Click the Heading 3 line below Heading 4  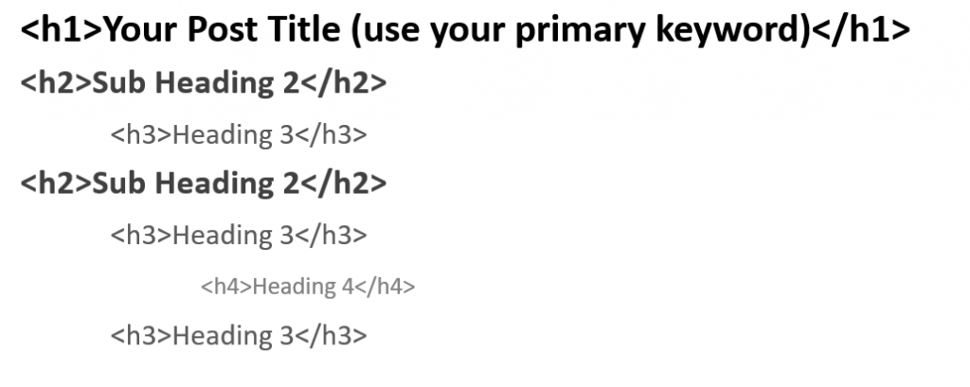pyautogui.click(x=239, y=336)
